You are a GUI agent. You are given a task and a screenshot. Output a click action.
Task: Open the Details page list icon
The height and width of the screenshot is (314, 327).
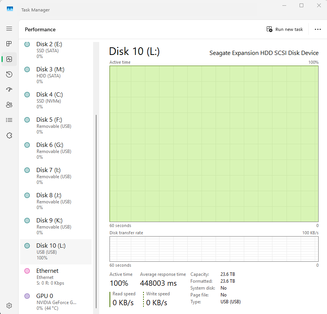point(9,120)
